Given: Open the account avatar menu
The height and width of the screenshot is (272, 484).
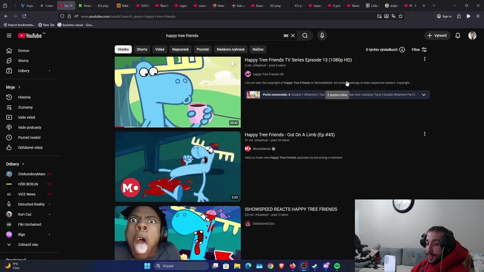Looking at the screenshot, I should tap(472, 36).
